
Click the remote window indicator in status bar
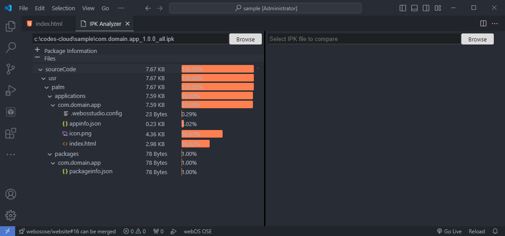tap(8, 231)
